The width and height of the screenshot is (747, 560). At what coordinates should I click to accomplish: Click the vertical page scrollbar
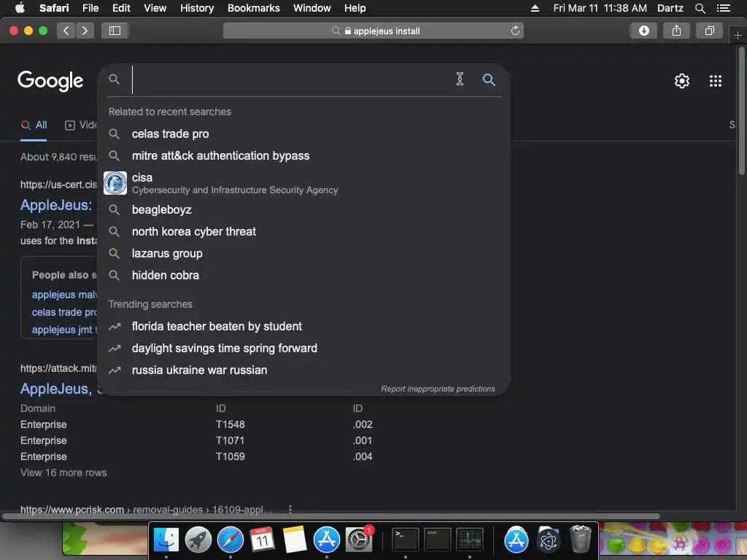(742, 112)
